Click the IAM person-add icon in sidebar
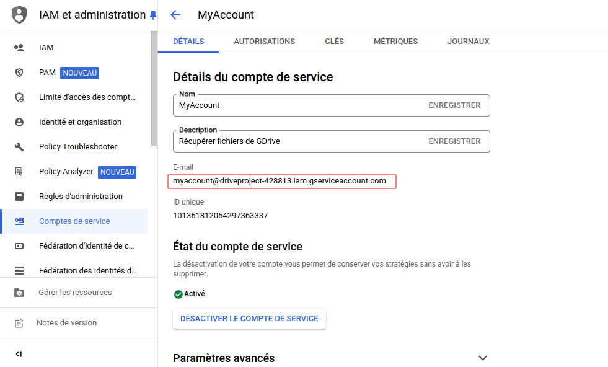Viewport: 608px width, 367px height. [19, 48]
